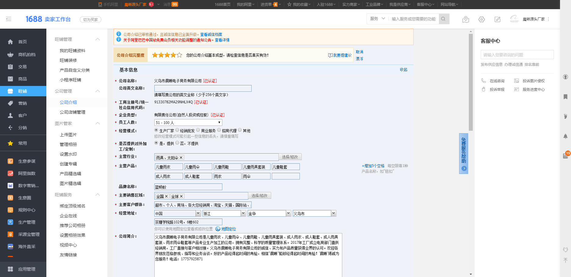Click the +增加5个空格 link
The width and height of the screenshot is (571, 277).
373,166
